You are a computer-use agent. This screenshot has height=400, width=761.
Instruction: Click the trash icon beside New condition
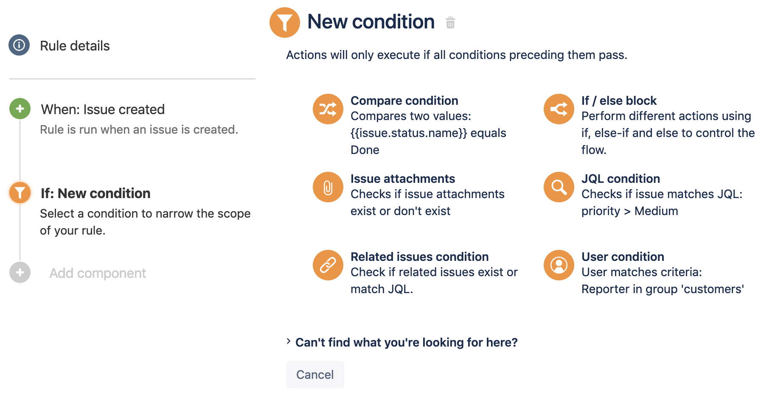[x=450, y=22]
